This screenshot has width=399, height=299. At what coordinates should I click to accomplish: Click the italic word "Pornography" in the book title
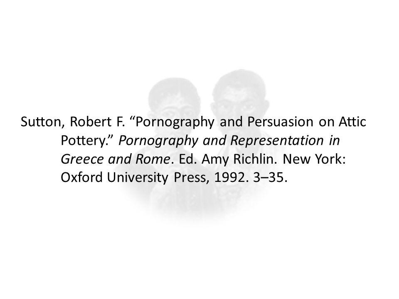(x=158, y=141)
